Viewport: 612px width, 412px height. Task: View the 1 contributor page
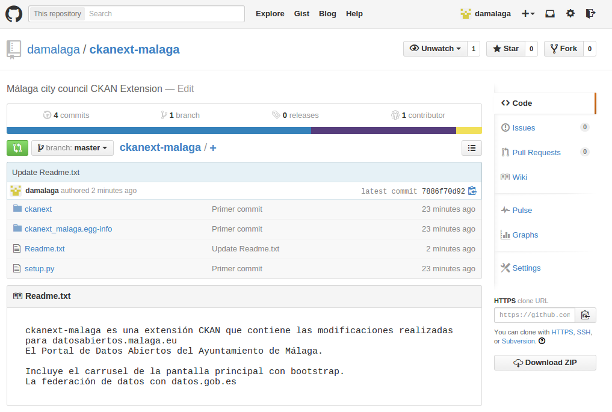pyautogui.click(x=418, y=115)
